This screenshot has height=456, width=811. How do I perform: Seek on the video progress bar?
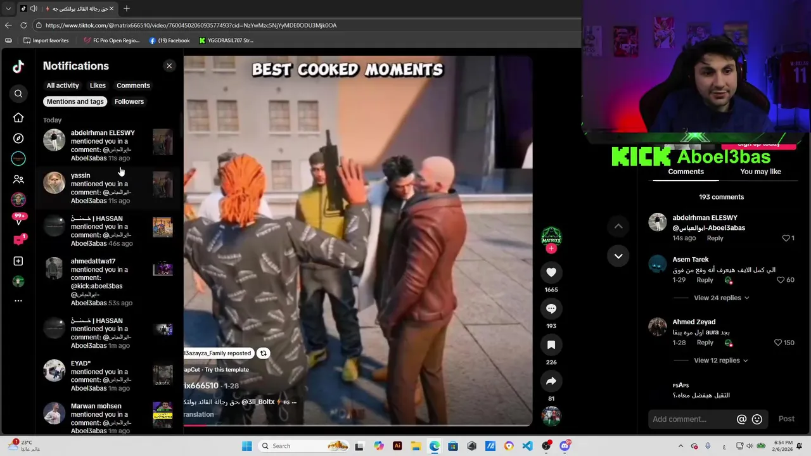point(358,425)
